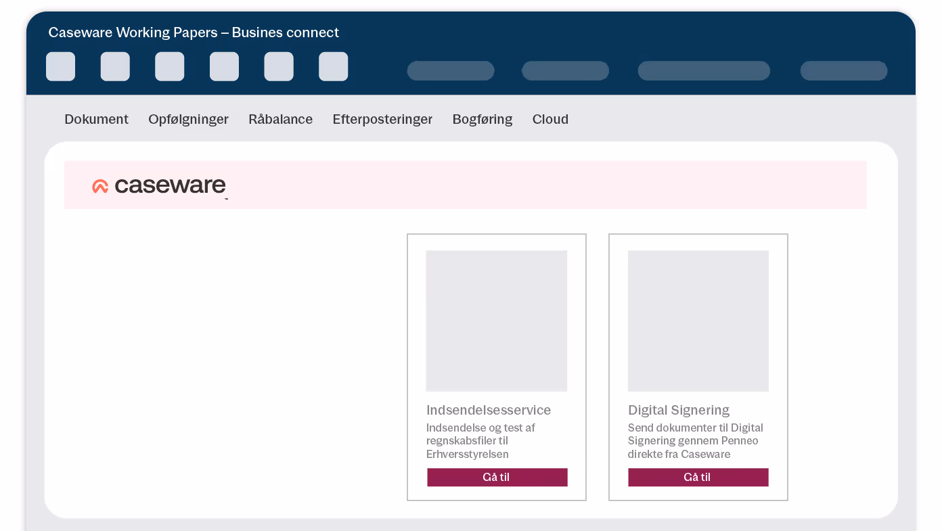
Task: Click the 'Indsendelse og test af regnskabsfiler' description
Action: (480, 440)
